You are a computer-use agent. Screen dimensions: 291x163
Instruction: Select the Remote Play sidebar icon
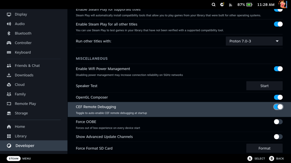tap(25, 104)
